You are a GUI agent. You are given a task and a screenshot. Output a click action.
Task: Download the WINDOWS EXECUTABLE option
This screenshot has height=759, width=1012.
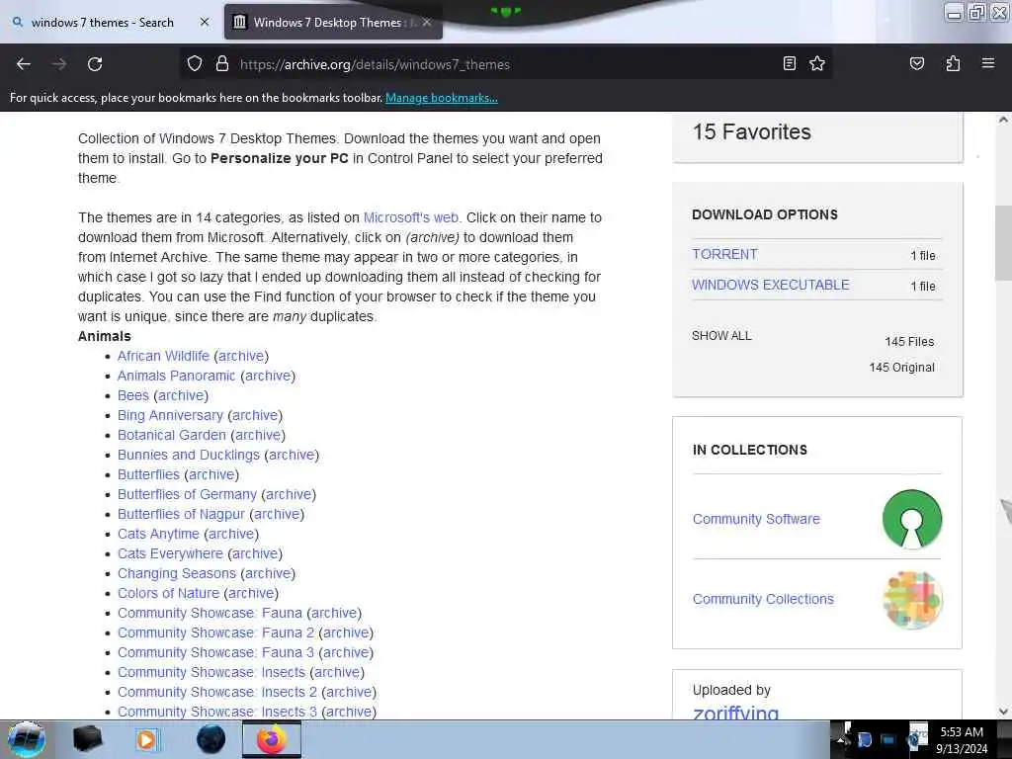pyautogui.click(x=771, y=285)
